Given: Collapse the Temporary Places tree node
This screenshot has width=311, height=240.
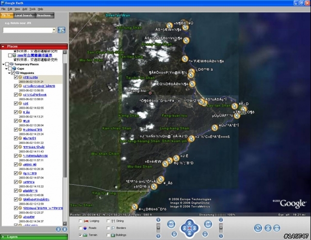Looking at the screenshot, I should 3,64.
